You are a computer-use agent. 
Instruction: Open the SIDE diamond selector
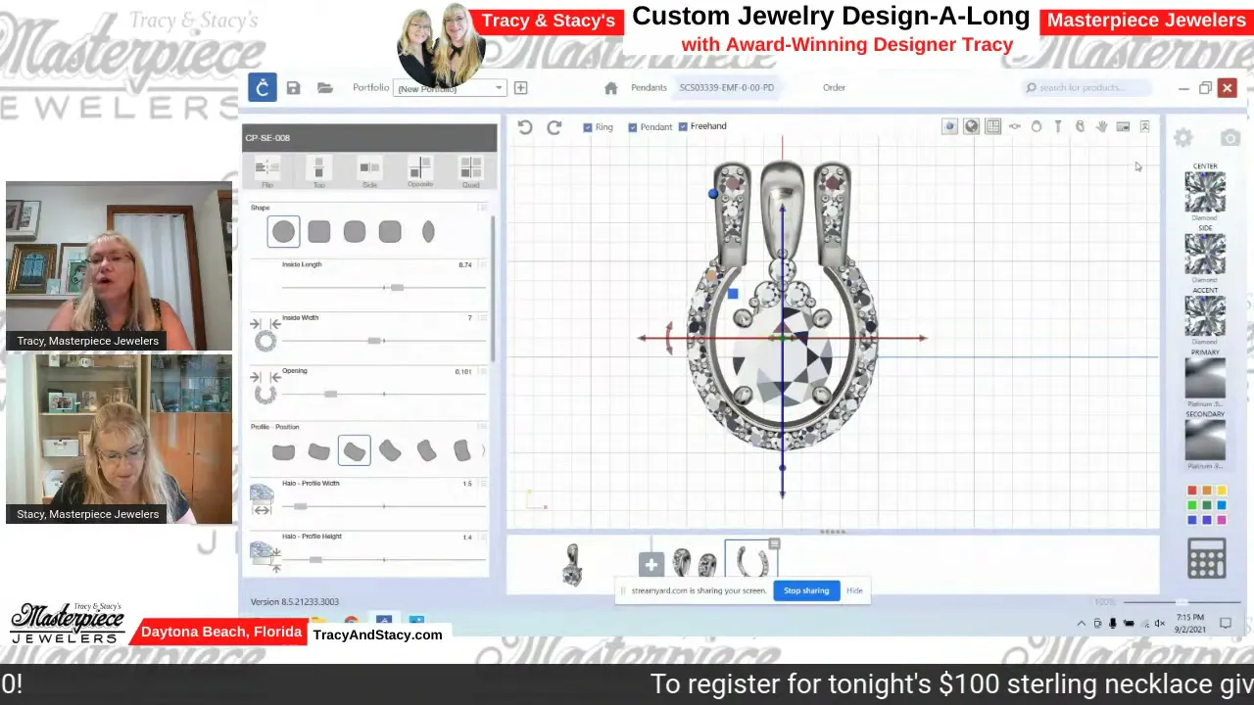point(1205,254)
